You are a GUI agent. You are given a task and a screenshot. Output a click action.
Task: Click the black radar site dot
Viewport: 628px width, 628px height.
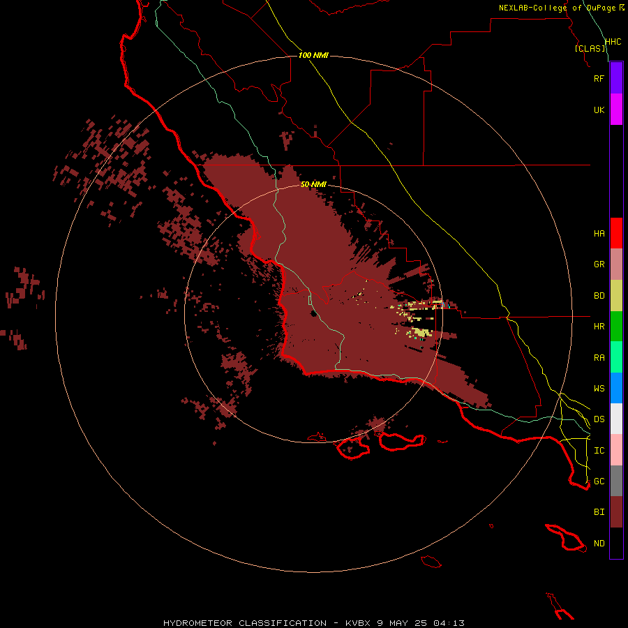[x=313, y=314]
